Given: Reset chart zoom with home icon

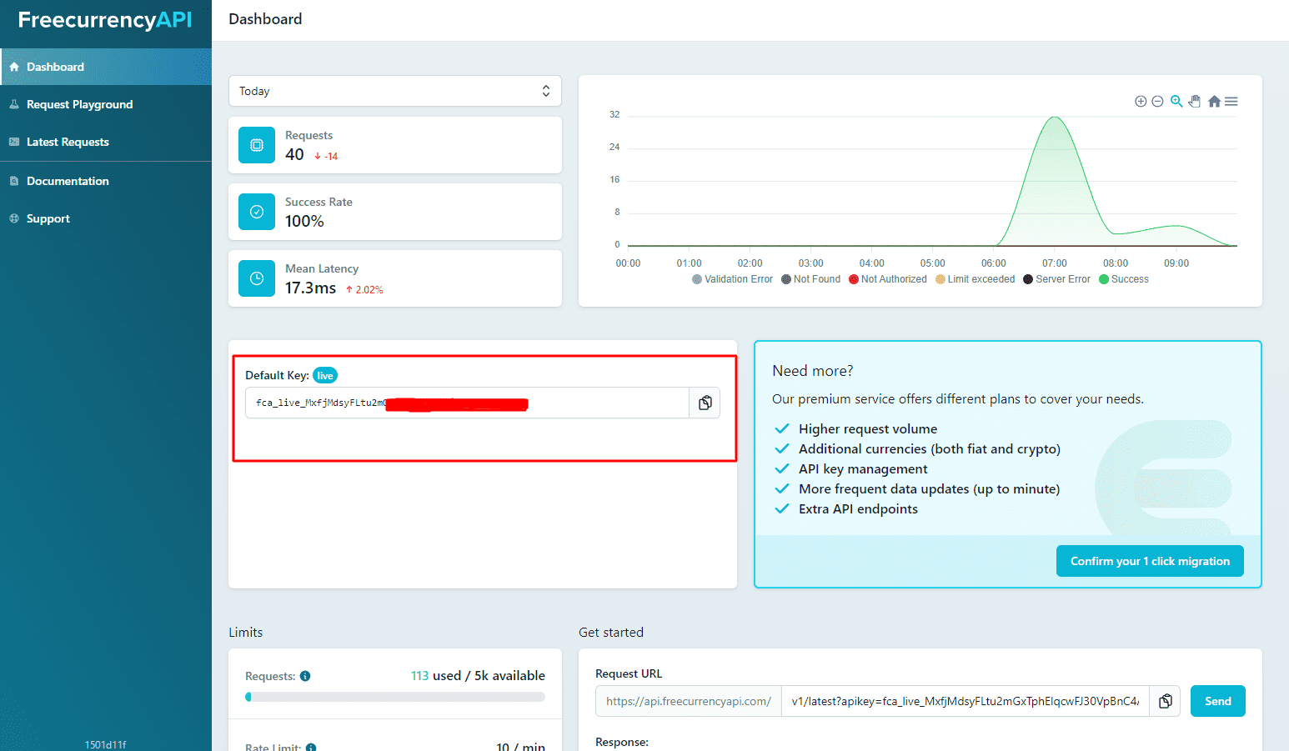Looking at the screenshot, I should 1214,101.
